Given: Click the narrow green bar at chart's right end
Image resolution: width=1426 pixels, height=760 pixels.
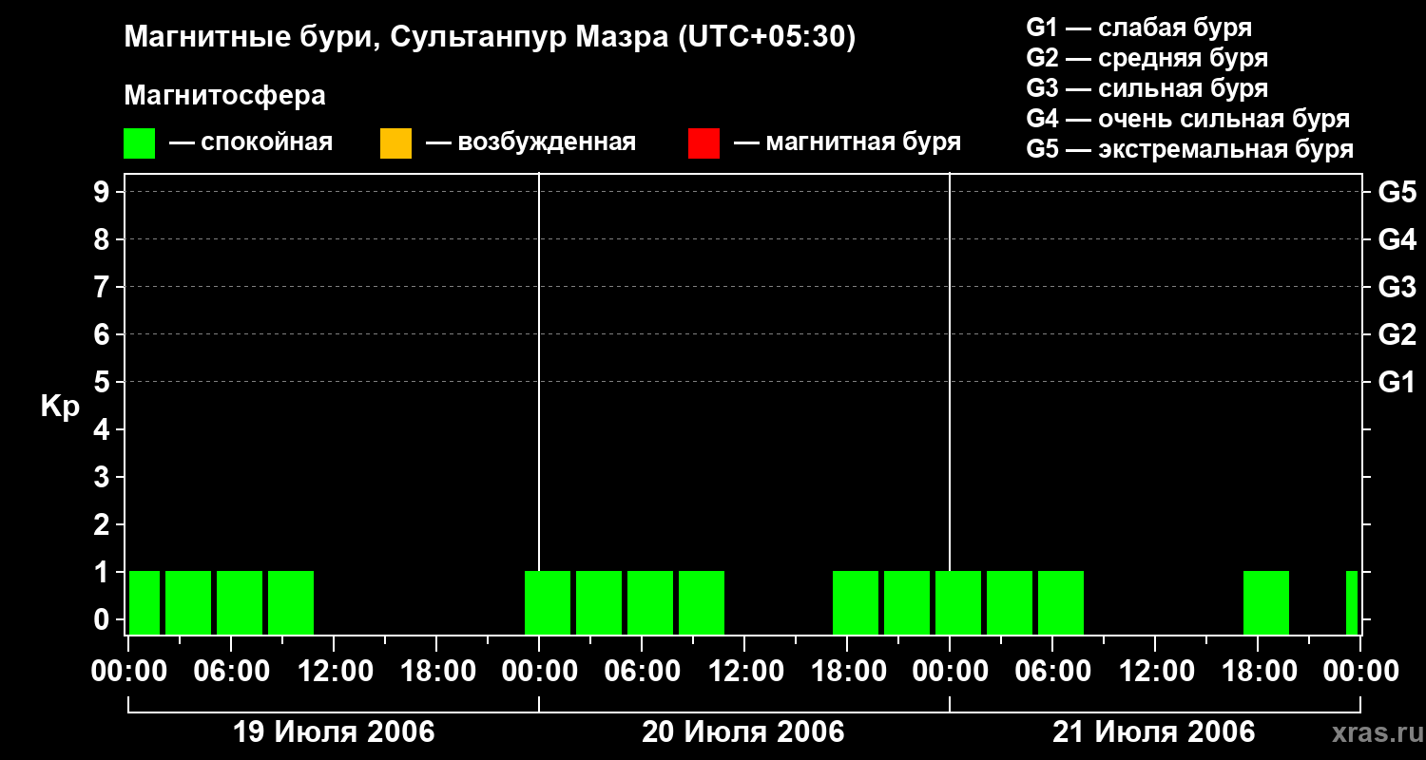Looking at the screenshot, I should click(1352, 602).
